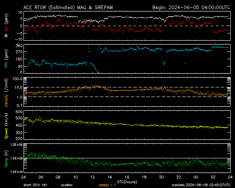The height and width of the screenshot is (188, 235).
Task: Click the "12" hour label on the time axis
Action: click(93, 177)
